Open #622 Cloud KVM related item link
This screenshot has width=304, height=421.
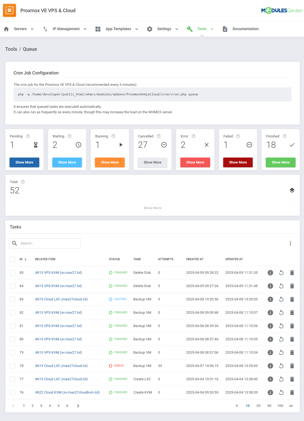pyautogui.click(x=68, y=392)
